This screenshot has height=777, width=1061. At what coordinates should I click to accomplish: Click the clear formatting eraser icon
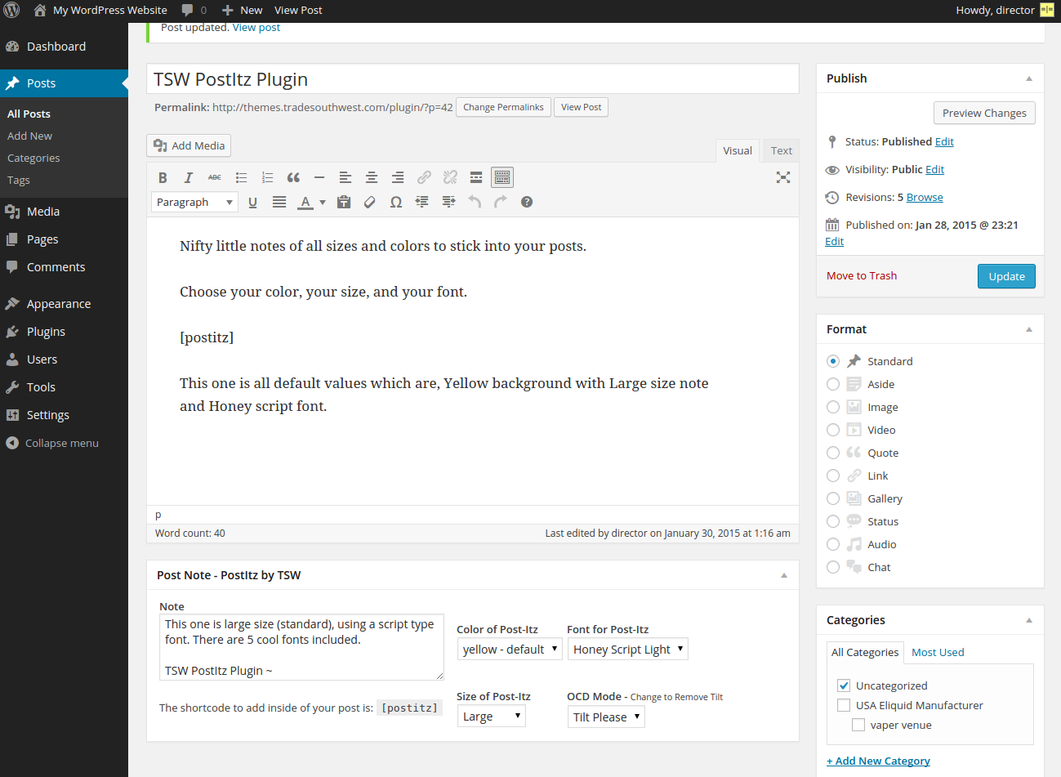tap(370, 202)
